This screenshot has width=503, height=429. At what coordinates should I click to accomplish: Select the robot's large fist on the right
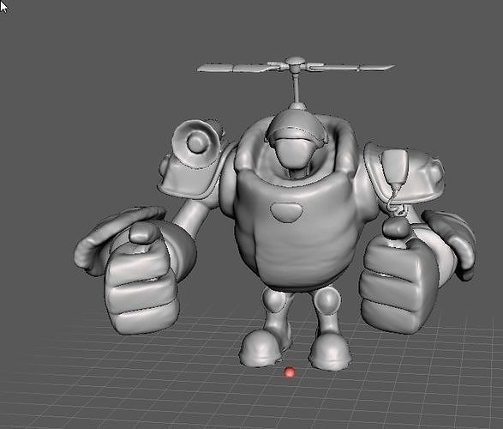(399, 283)
